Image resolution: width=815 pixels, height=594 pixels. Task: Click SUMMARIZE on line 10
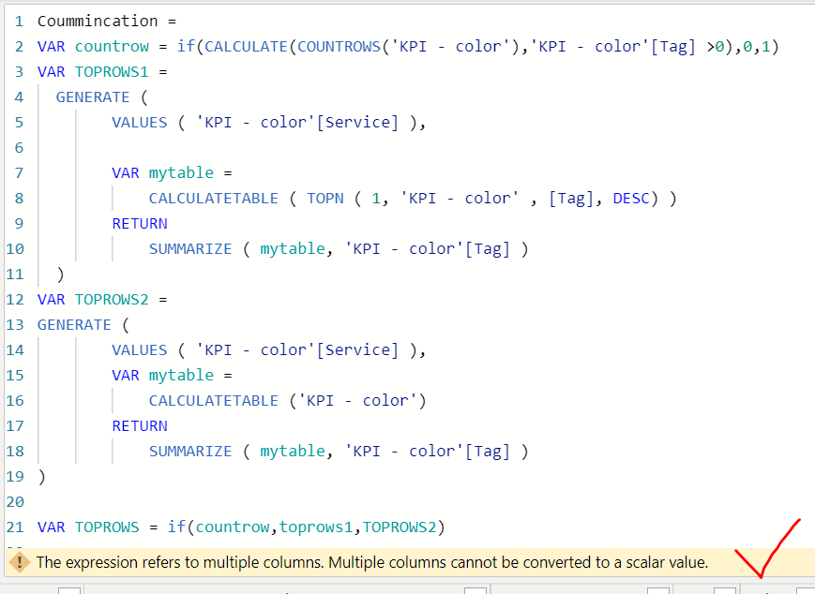[190, 248]
